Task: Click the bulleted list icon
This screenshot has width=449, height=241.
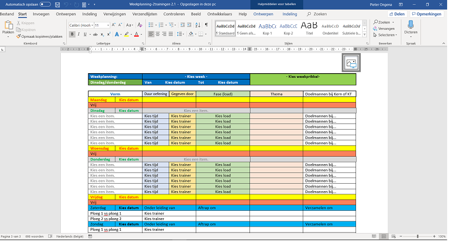Action: (x=152, y=25)
